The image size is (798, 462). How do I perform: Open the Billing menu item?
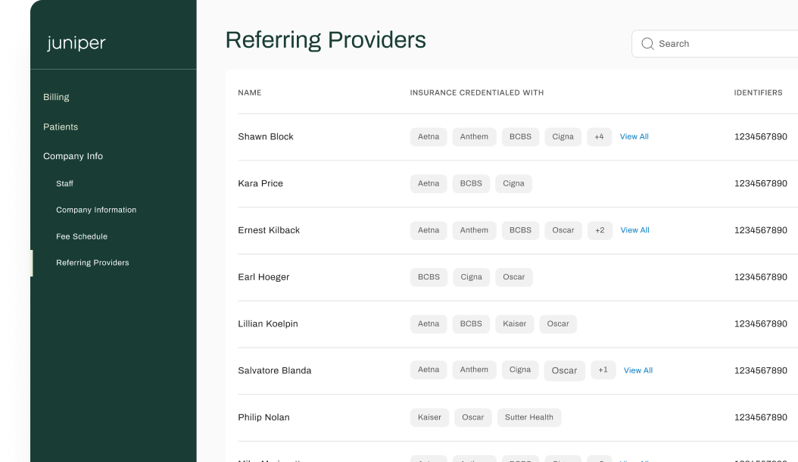click(x=56, y=97)
